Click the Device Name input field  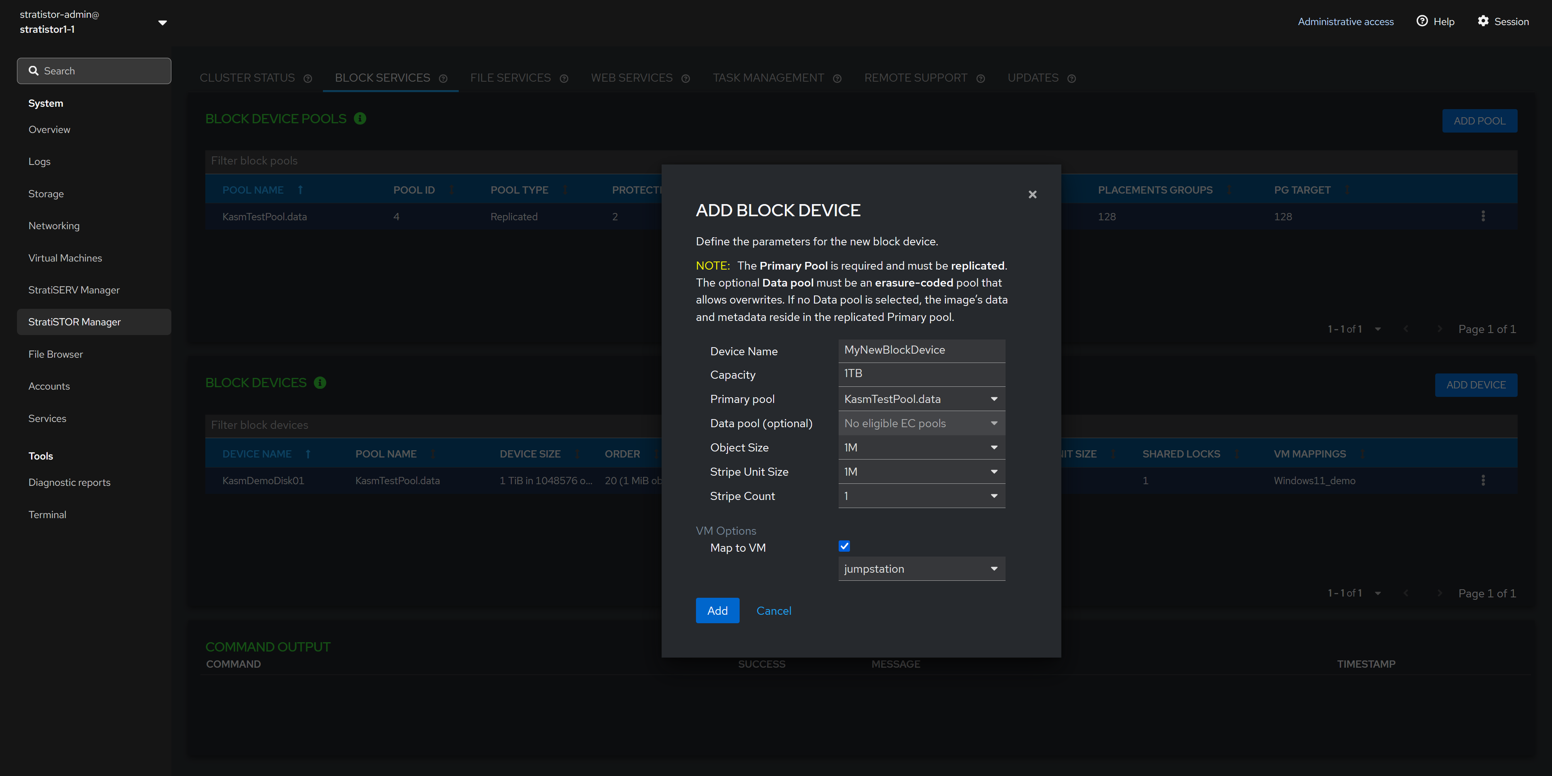coord(921,350)
